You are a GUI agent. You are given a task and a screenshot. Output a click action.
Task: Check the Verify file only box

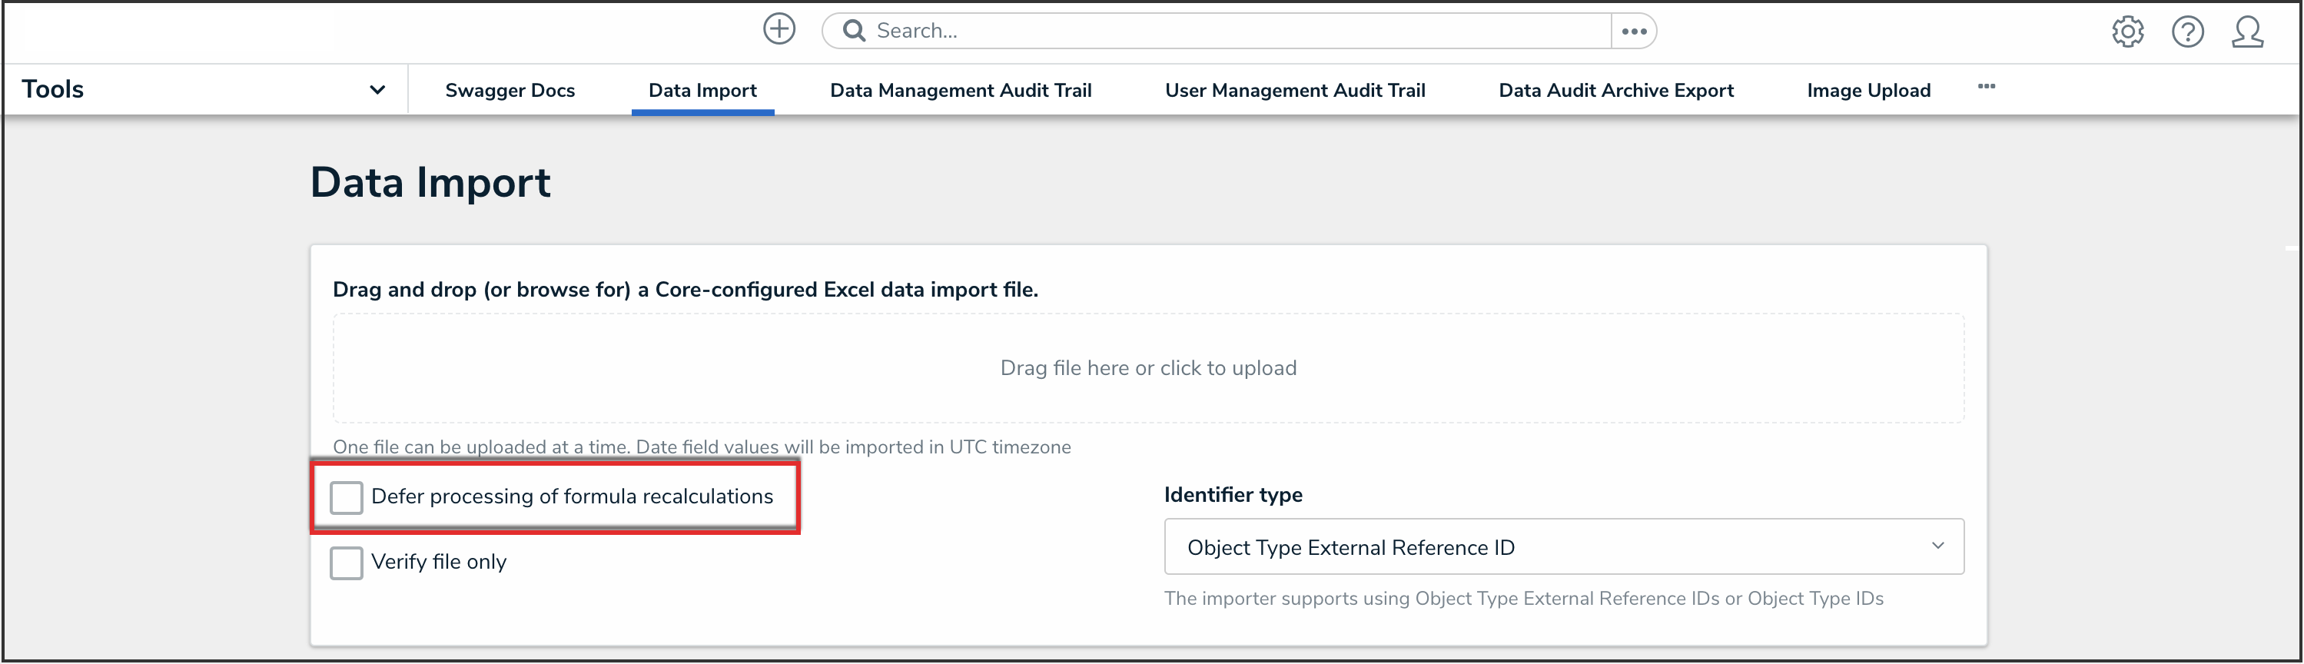pos(346,563)
